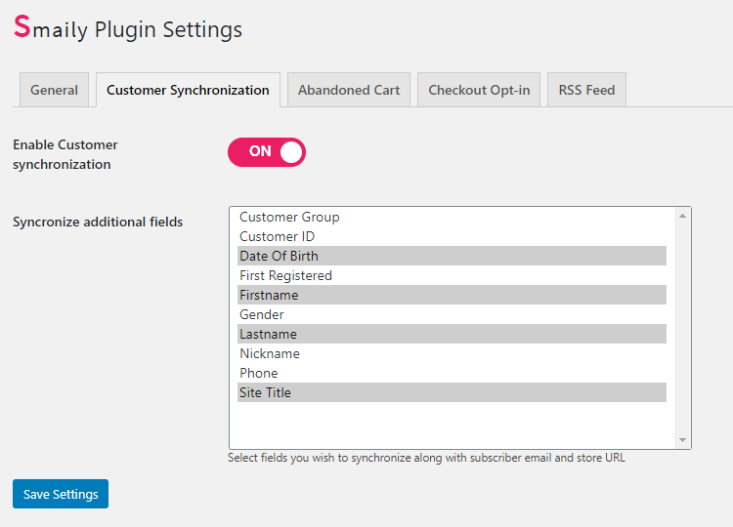Image resolution: width=733 pixels, height=527 pixels.
Task: Select the Site Title field option
Action: (452, 392)
